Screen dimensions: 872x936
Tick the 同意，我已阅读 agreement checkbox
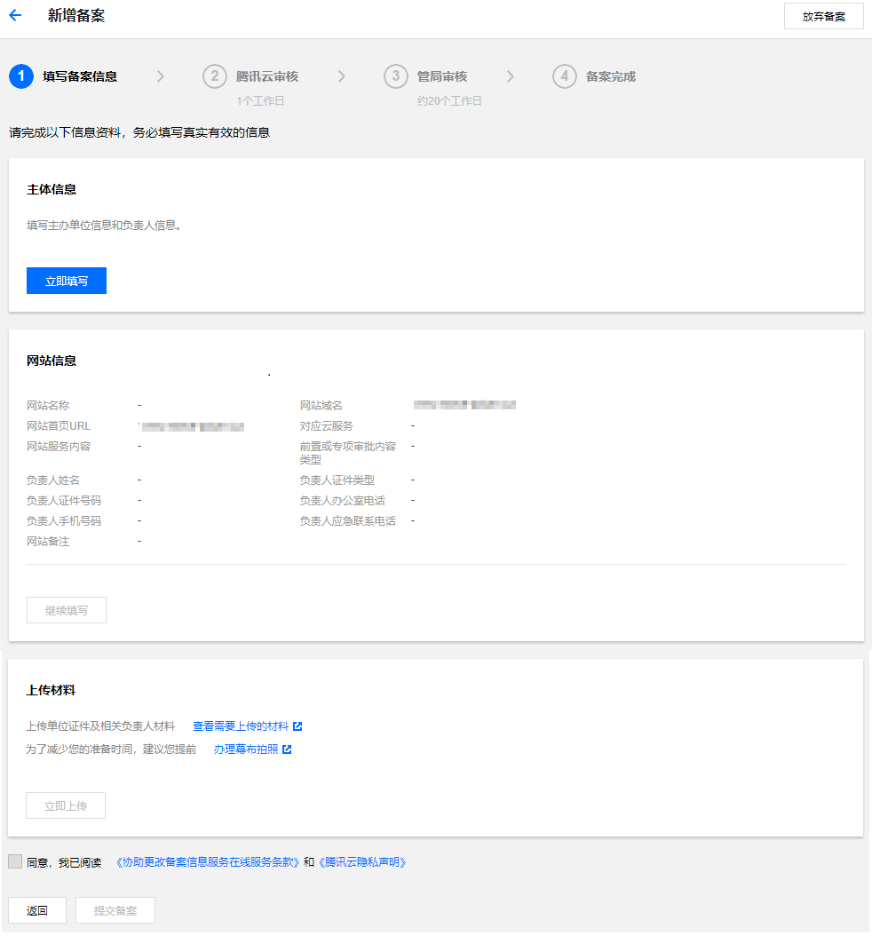point(15,861)
